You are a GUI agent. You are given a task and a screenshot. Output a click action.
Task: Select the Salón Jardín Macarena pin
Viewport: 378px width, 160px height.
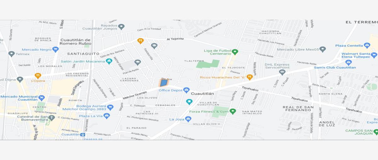[x=109, y=61]
